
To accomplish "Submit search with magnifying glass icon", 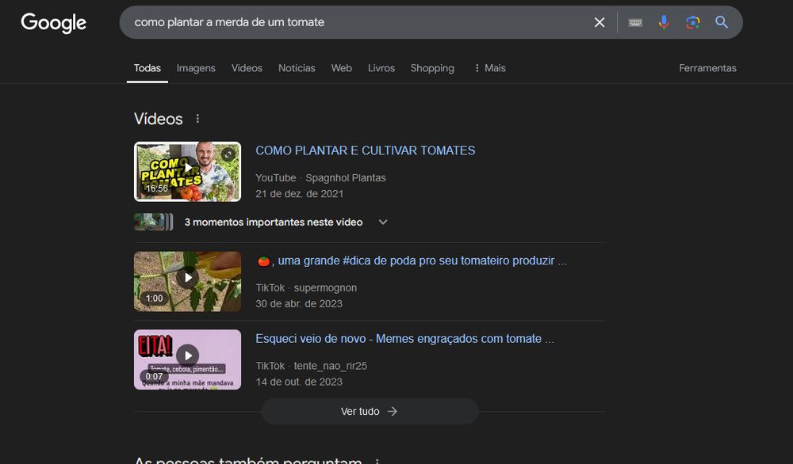I will 722,22.
